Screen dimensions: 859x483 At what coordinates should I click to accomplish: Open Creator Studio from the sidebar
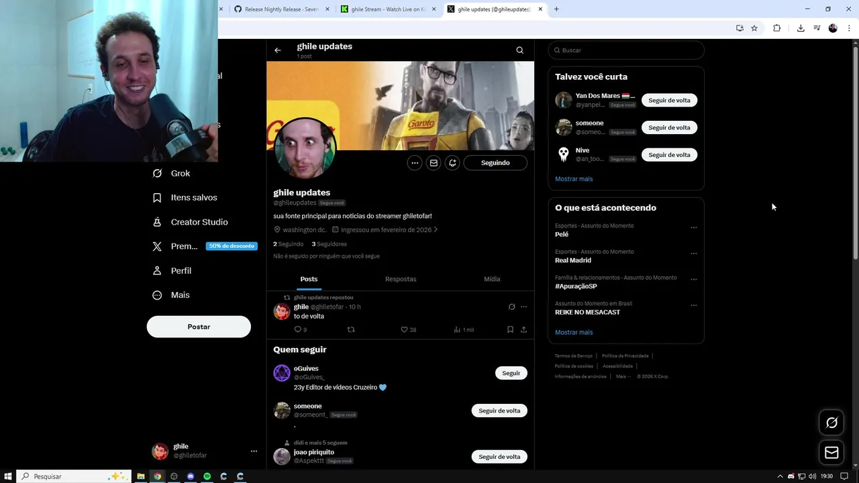[190, 222]
